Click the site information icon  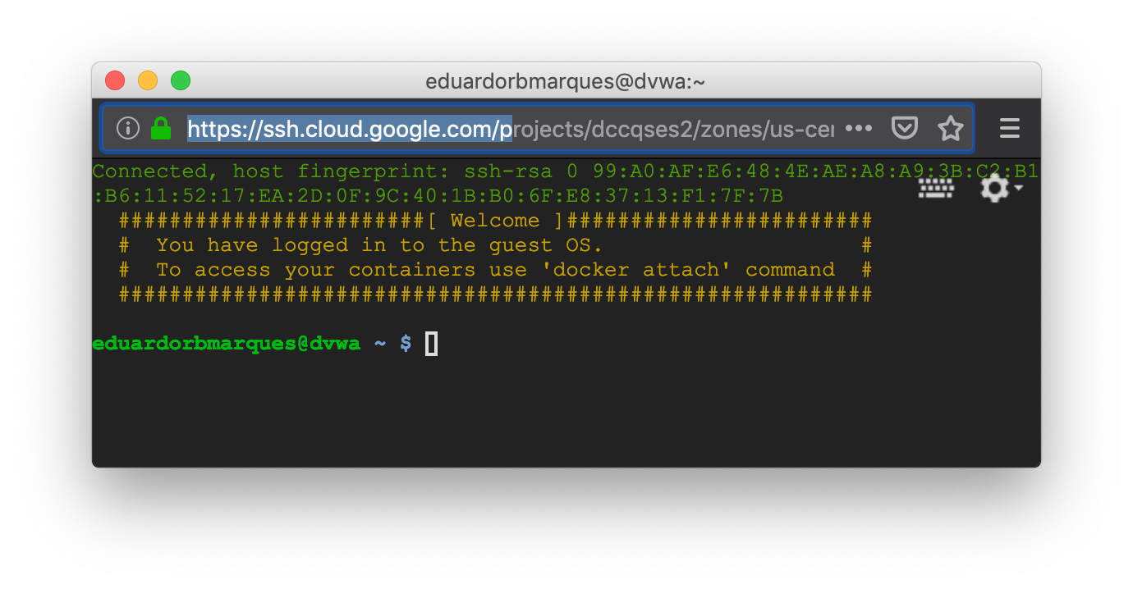click(128, 128)
